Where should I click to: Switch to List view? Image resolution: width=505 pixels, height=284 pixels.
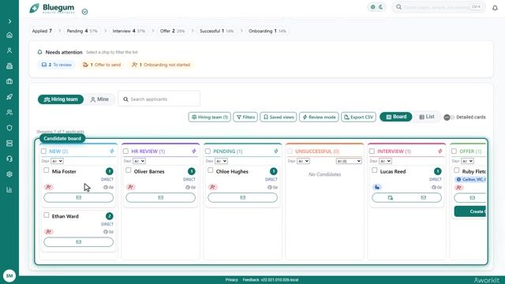click(427, 117)
